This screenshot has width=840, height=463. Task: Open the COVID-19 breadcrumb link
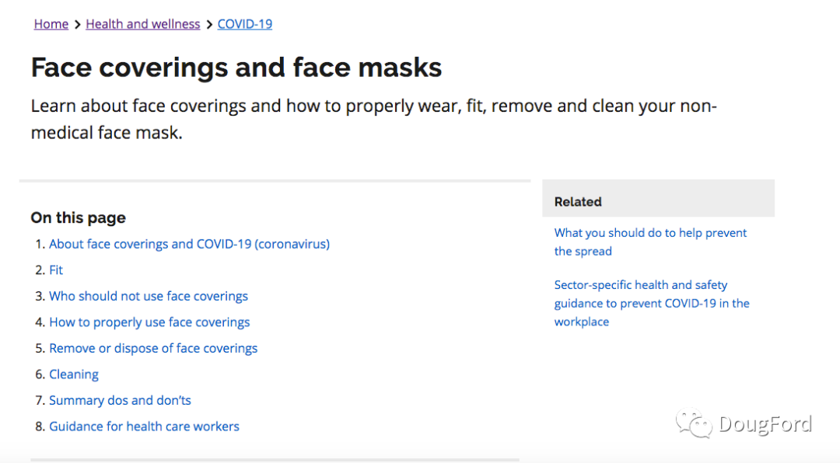[x=245, y=24]
